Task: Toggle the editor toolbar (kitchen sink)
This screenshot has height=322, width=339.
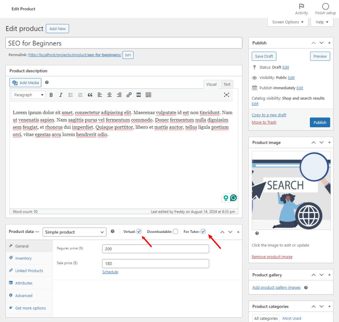Action: click(x=148, y=95)
